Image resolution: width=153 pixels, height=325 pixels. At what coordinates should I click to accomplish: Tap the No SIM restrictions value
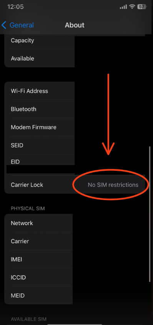[x=113, y=185]
